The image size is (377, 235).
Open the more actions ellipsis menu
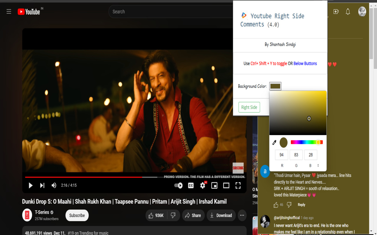242,215
